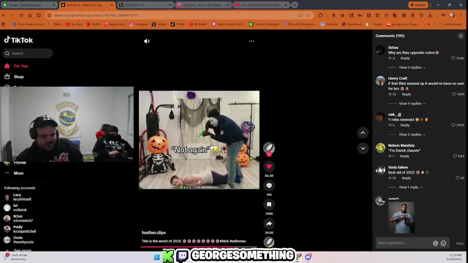This screenshot has width=468, height=263.
Task: Mute the video with the speaker icon
Action: pos(147,41)
